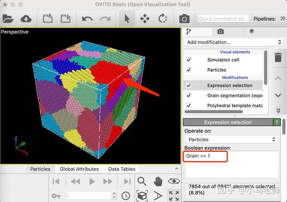Uncheck the Simulation cell visual element
Viewport: 287px width, 202px height.
188,60
